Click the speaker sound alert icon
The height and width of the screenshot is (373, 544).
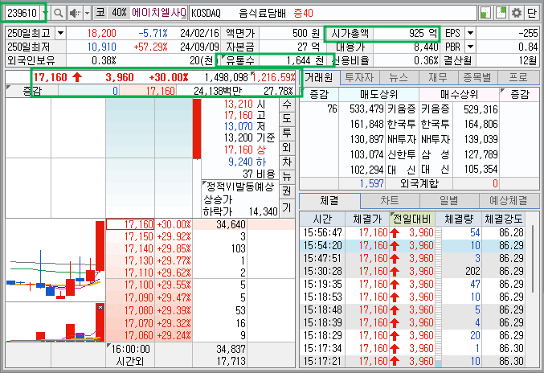(x=75, y=13)
